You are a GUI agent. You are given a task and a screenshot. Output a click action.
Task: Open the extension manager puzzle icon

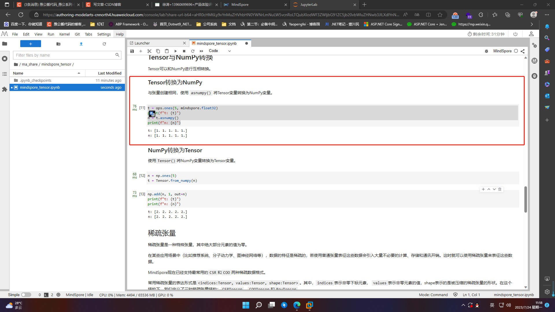pos(5,89)
